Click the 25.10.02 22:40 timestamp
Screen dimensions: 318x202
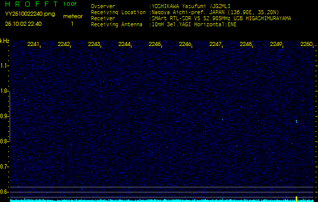[23, 24]
